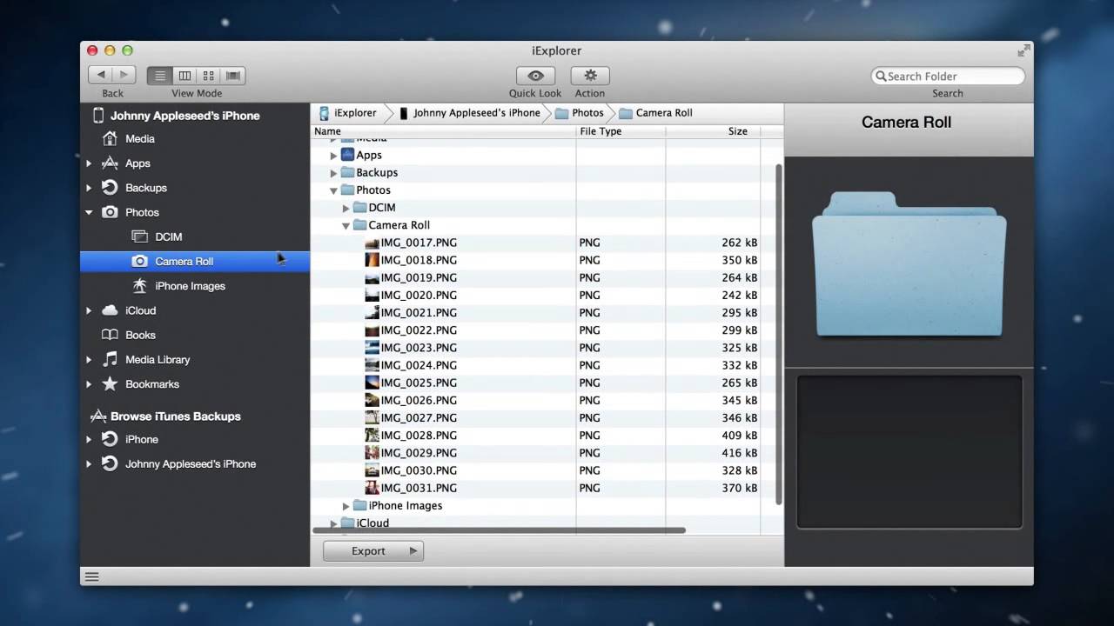The height and width of the screenshot is (626, 1114).
Task: Collapse Photos in the sidebar
Action: coord(89,212)
